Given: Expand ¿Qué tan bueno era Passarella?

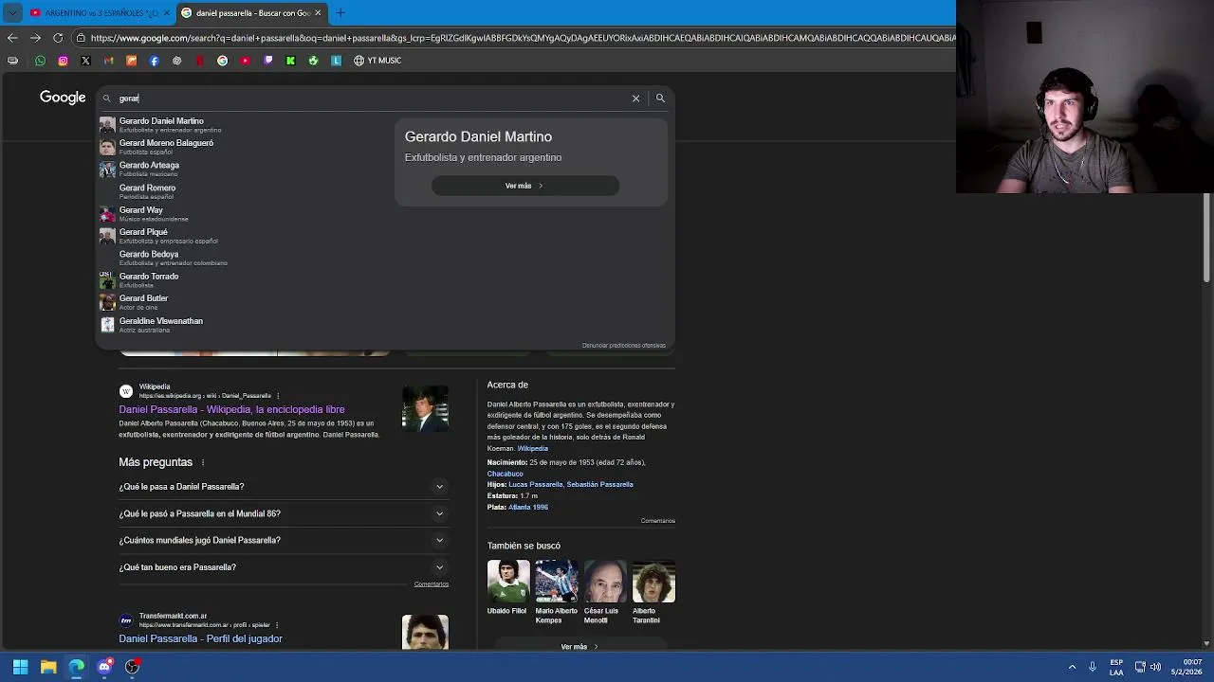Looking at the screenshot, I should pos(284,567).
